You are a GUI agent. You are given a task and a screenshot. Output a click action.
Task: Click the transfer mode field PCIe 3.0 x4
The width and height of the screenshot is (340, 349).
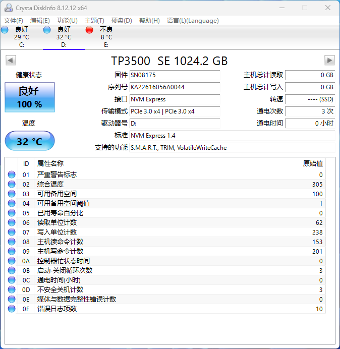pyautogui.click(x=175, y=111)
